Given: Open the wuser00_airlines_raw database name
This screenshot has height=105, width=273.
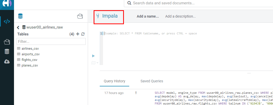Looking at the screenshot, I should (45, 27).
